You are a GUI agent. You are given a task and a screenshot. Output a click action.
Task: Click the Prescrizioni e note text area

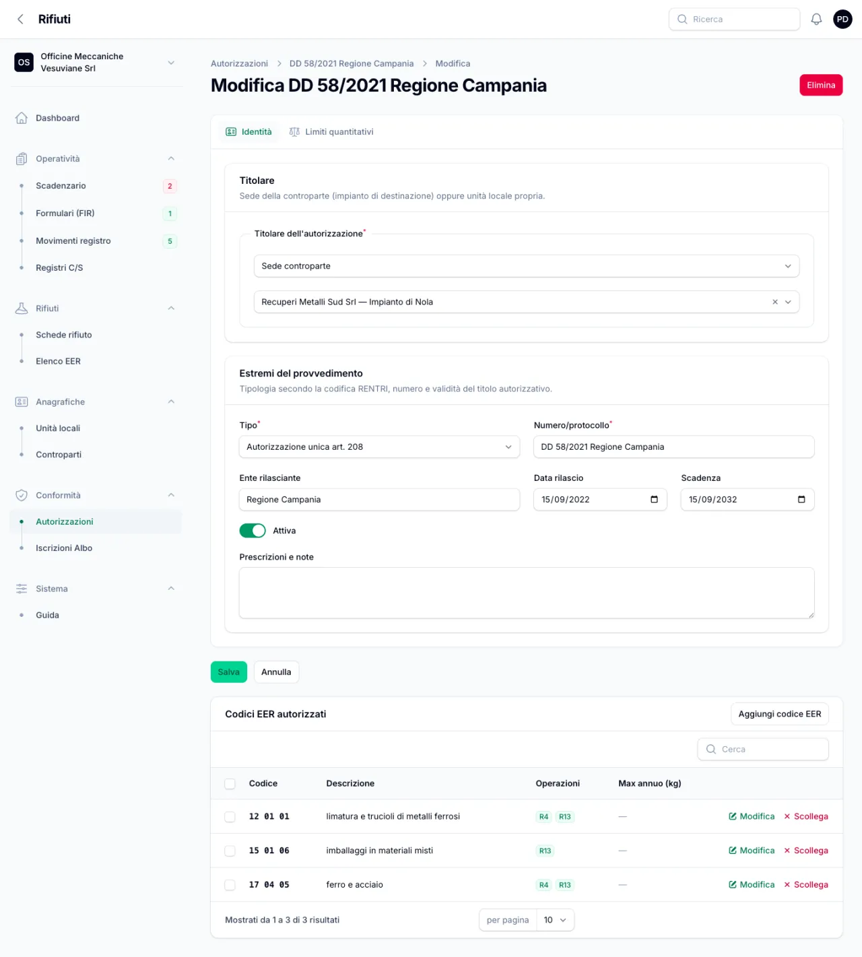[527, 593]
